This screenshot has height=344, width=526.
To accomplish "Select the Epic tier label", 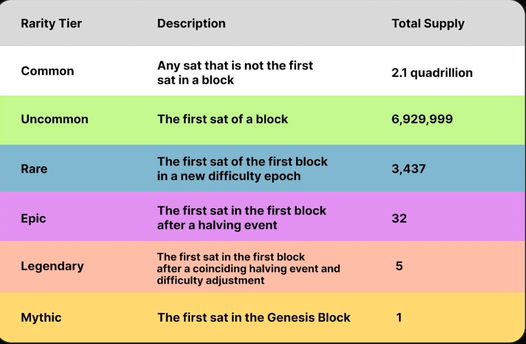I will pyautogui.click(x=34, y=218).
